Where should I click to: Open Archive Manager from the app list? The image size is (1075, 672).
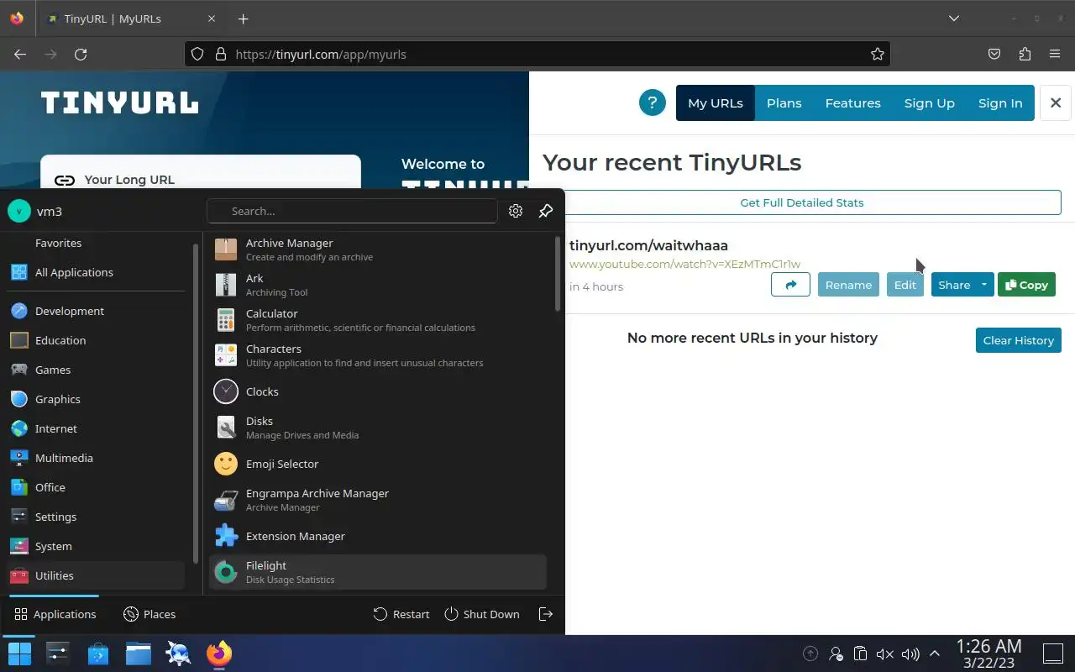[378, 249]
